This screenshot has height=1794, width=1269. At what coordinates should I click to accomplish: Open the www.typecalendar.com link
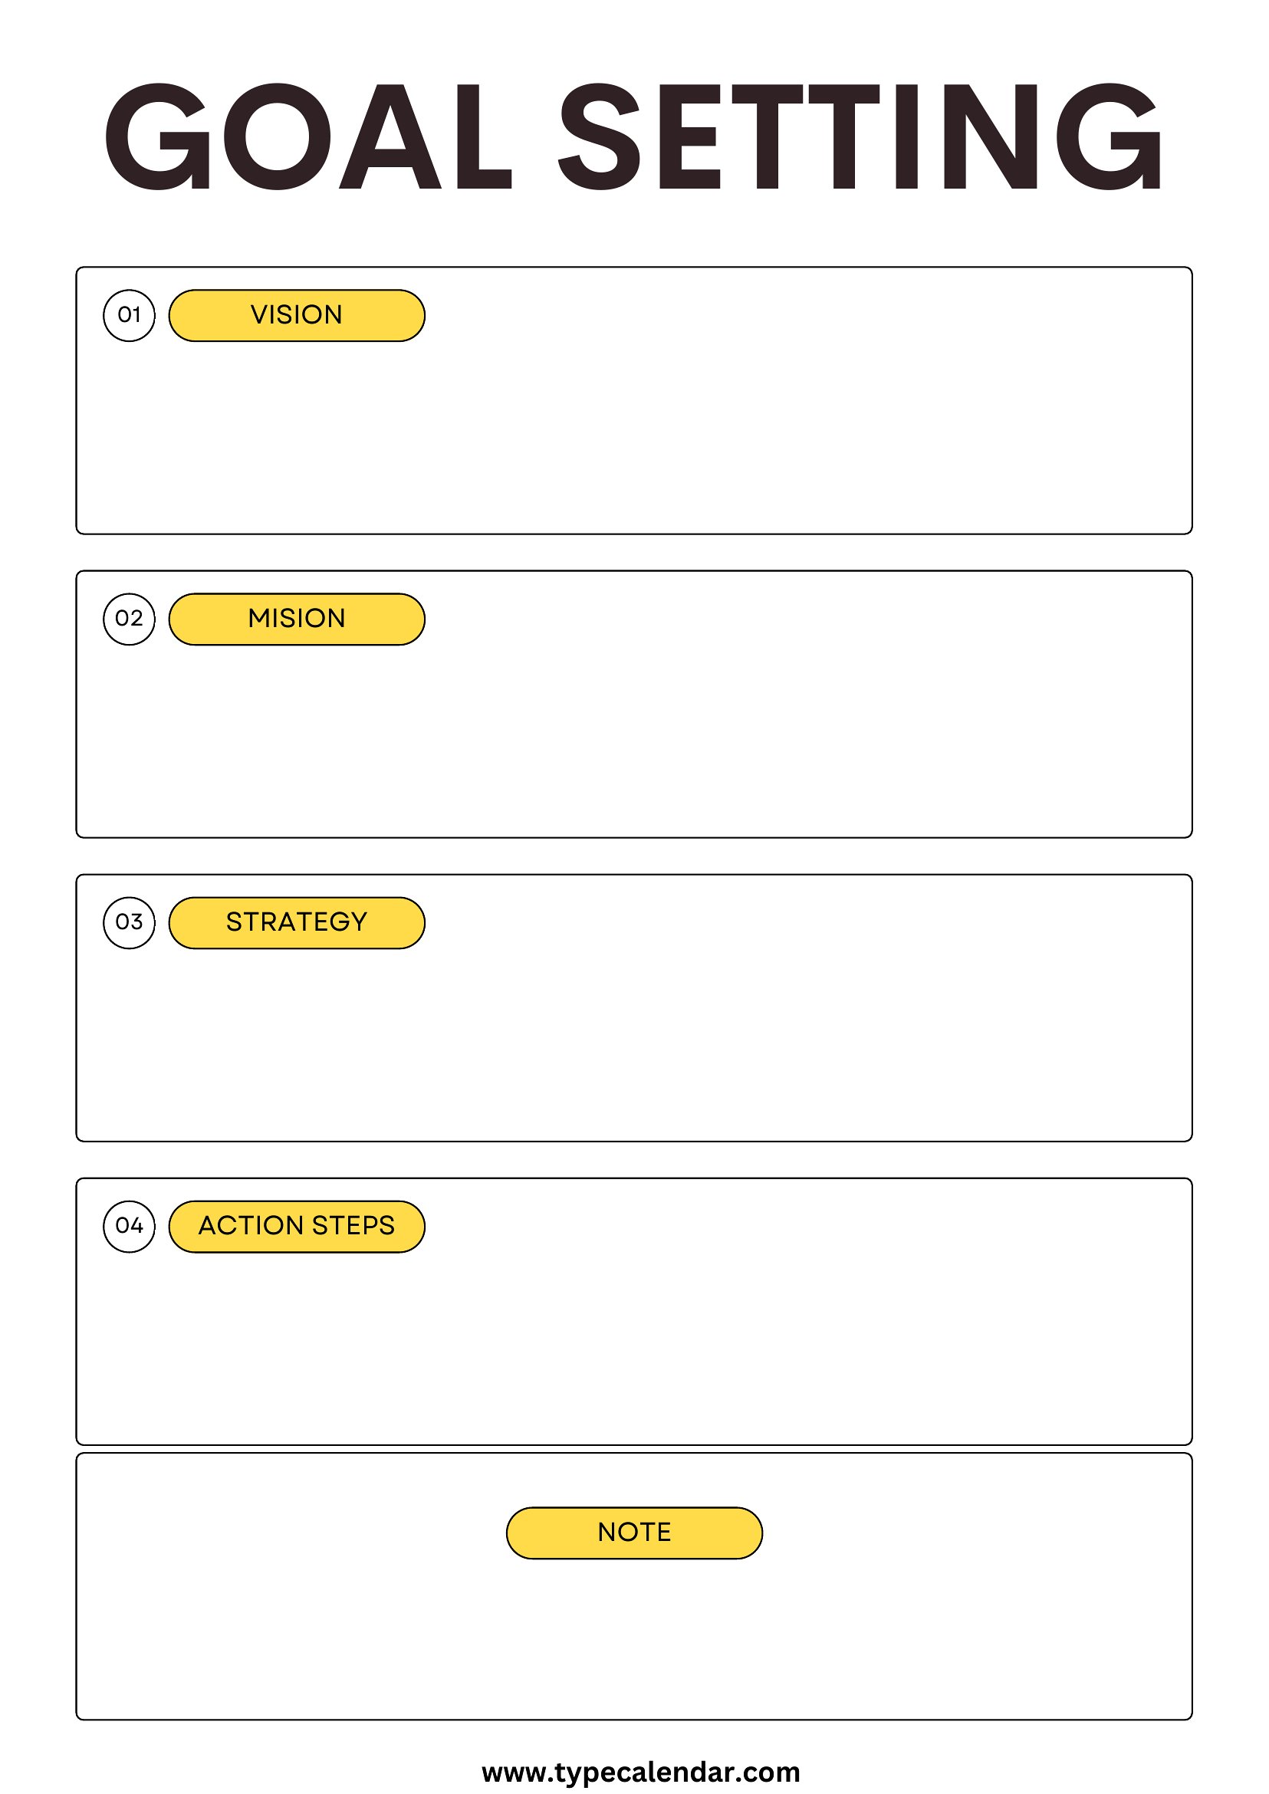[x=641, y=1771]
